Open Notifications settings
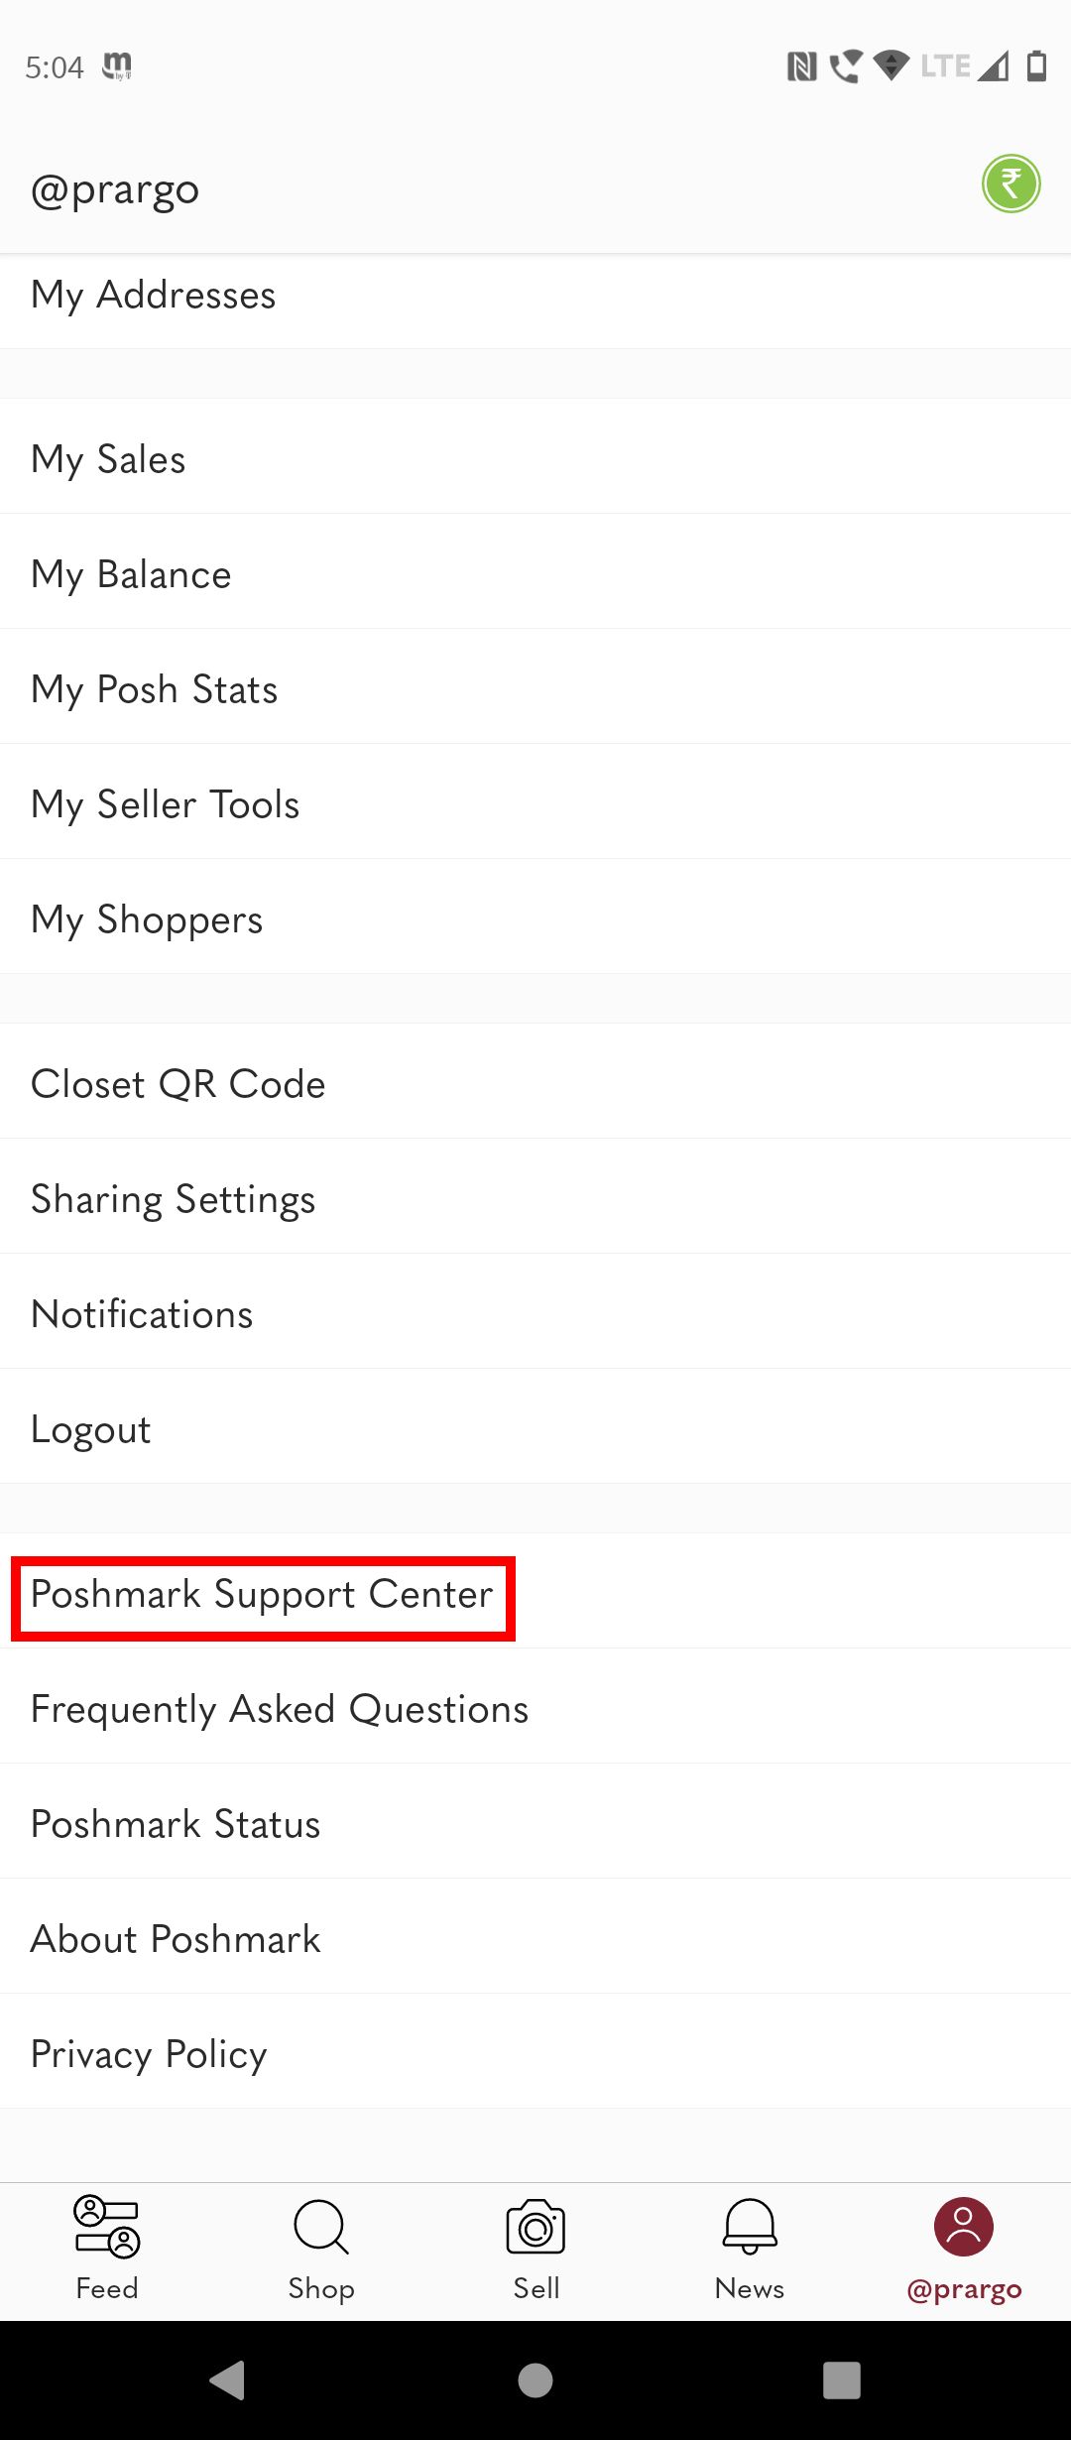Viewport: 1071px width, 2440px height. click(x=141, y=1312)
